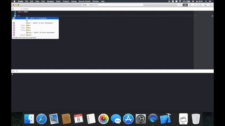The width and height of the screenshot is (225, 126).
Task: Open System Preferences from the Dock
Action: [x=141, y=119]
